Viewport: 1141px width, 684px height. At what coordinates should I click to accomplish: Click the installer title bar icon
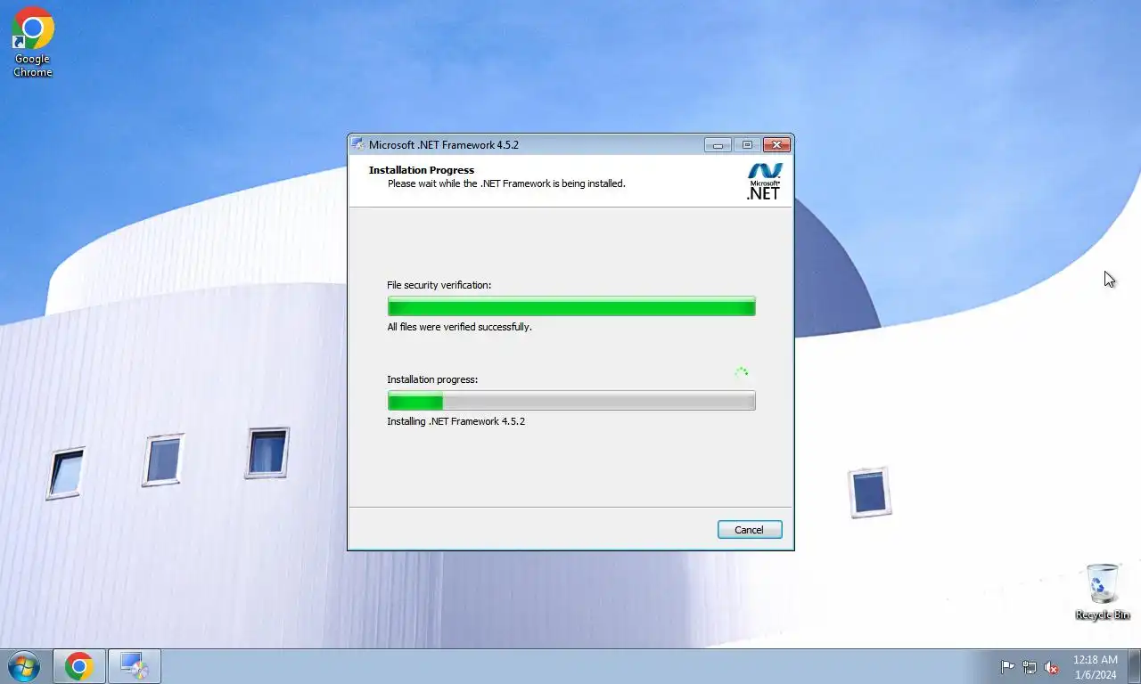[358, 144]
